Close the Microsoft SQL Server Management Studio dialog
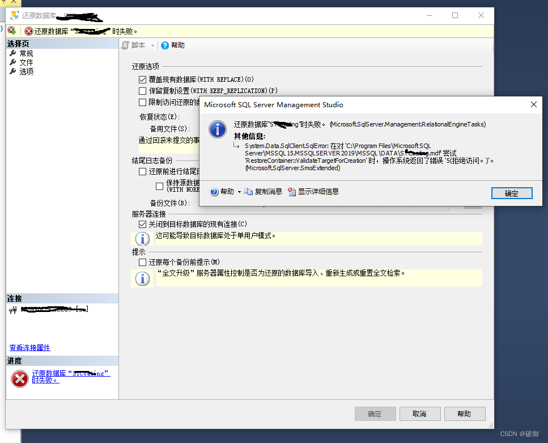This screenshot has width=548, height=443. click(533, 104)
